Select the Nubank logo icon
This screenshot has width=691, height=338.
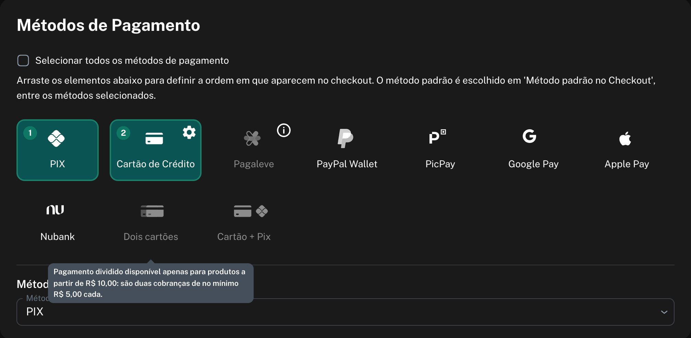pyautogui.click(x=55, y=210)
